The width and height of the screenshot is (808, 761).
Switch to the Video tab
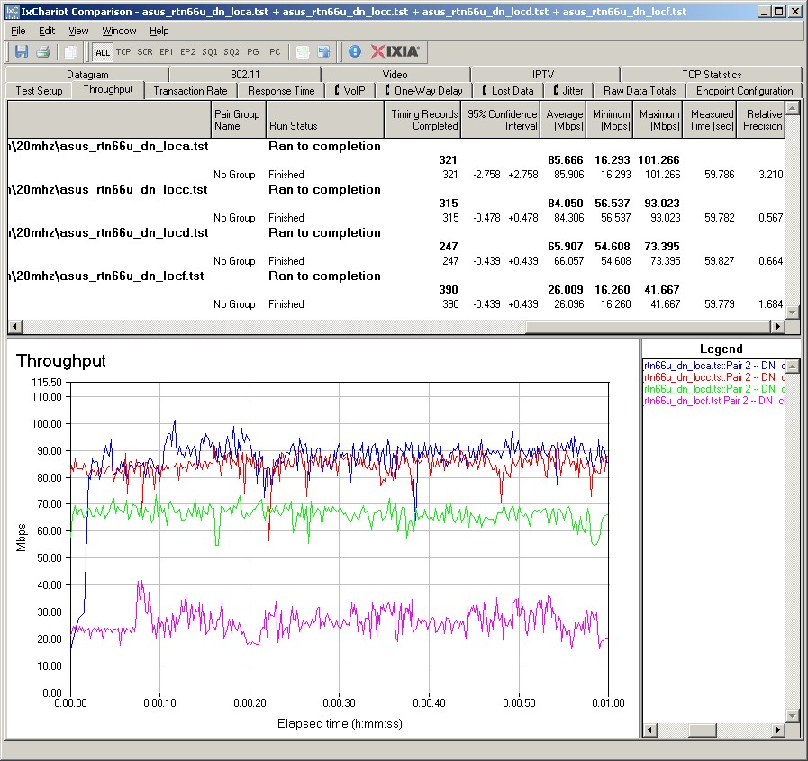[395, 75]
